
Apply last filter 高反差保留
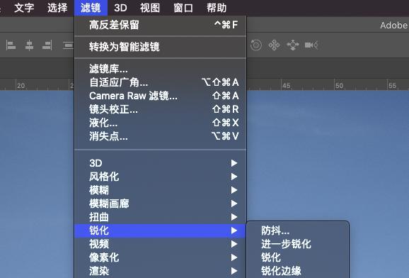click(x=161, y=25)
